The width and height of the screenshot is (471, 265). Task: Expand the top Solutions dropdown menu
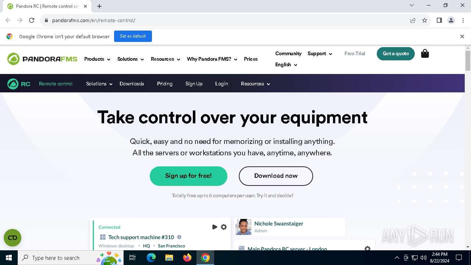(130, 59)
